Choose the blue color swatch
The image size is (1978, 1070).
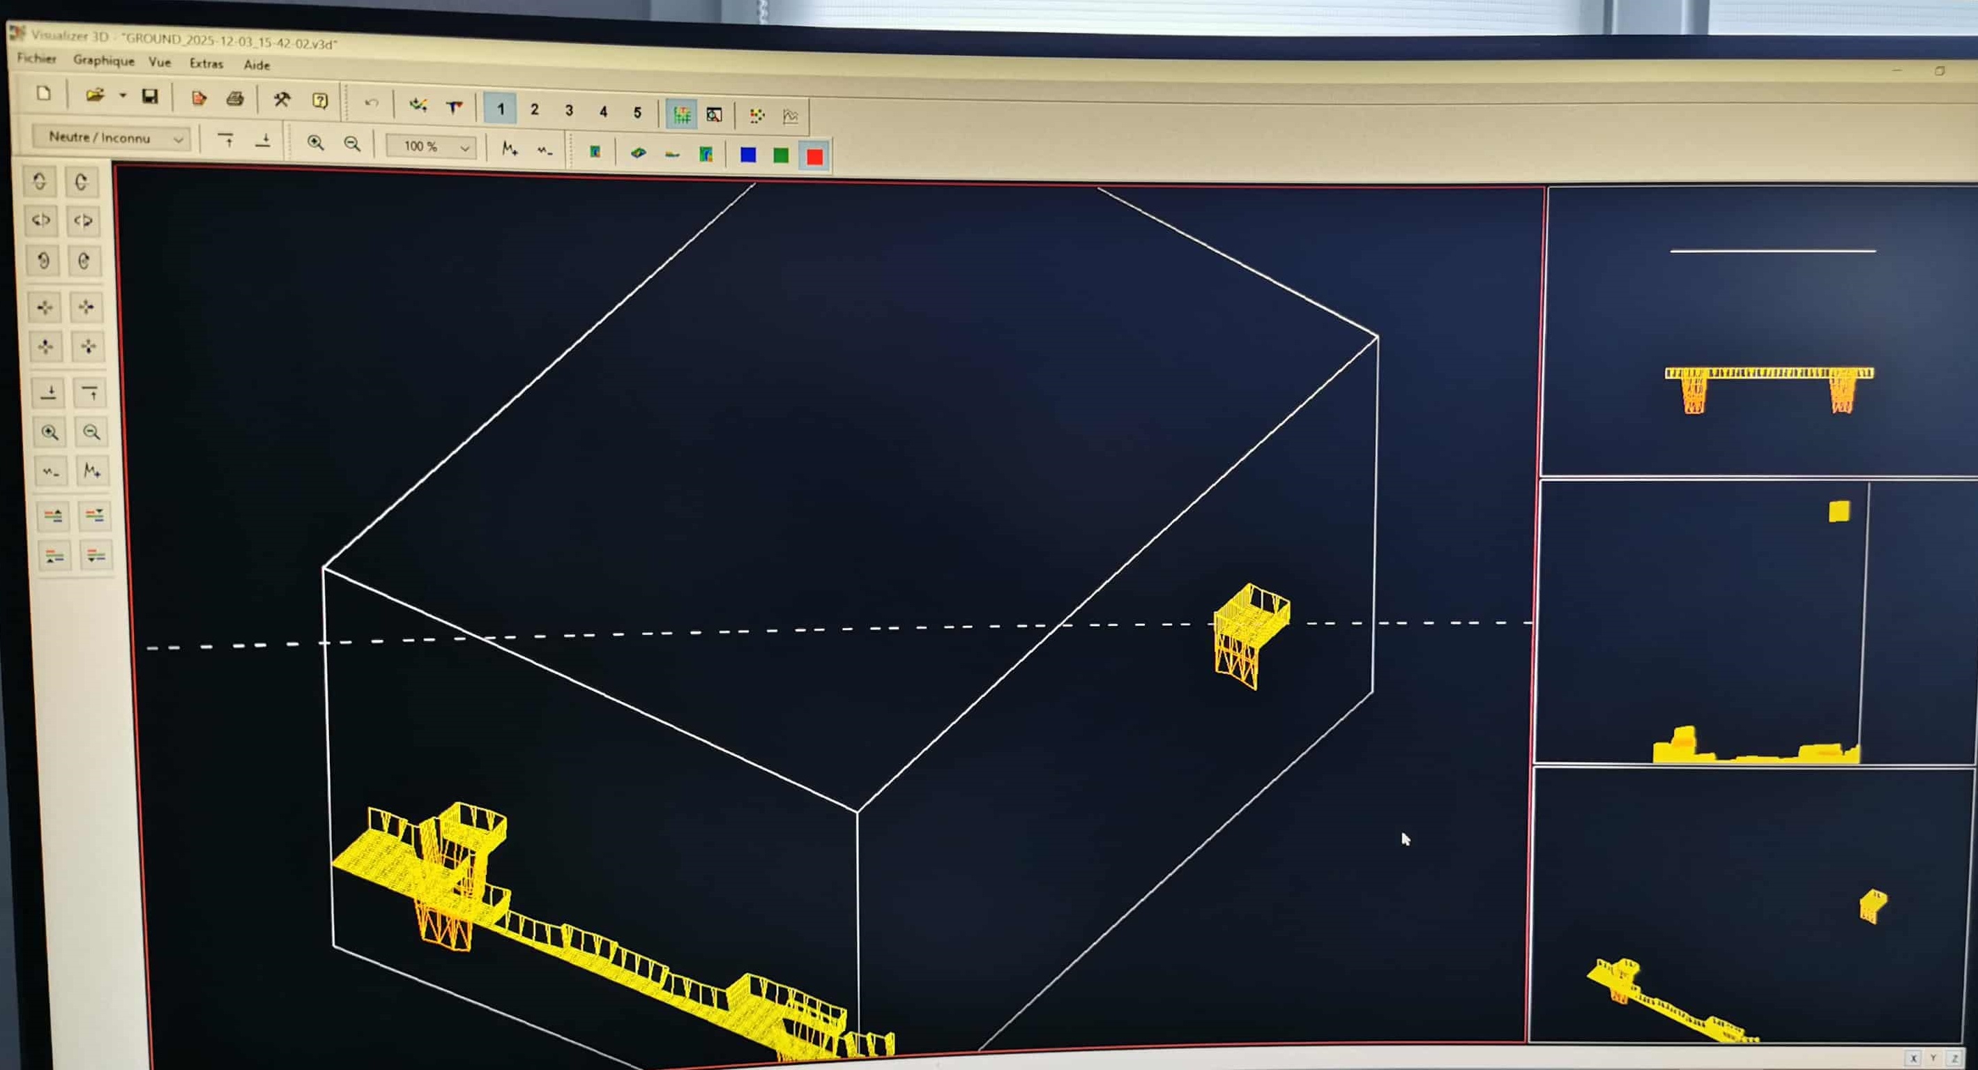coord(748,155)
